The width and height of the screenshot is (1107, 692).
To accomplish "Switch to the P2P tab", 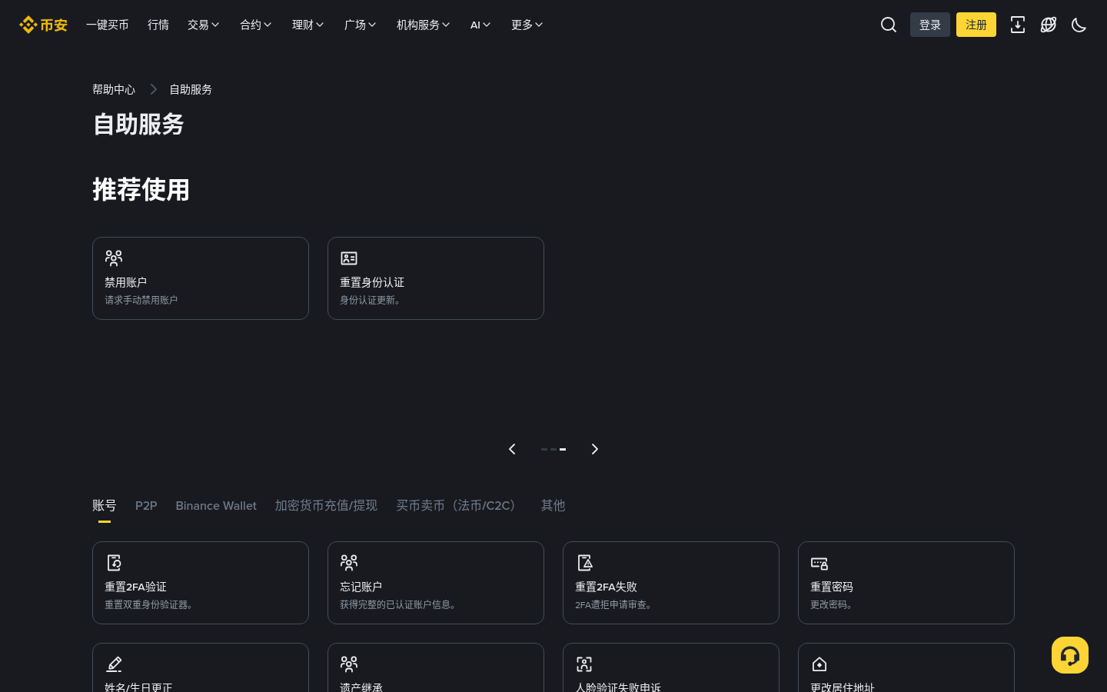I will click(x=146, y=505).
